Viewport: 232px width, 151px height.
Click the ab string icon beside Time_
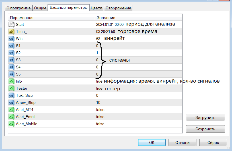pyautogui.click(x=11, y=32)
